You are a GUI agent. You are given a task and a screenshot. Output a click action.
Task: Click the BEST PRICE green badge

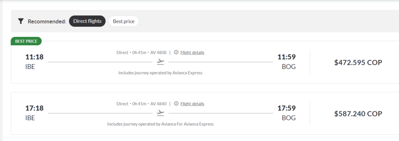26,41
